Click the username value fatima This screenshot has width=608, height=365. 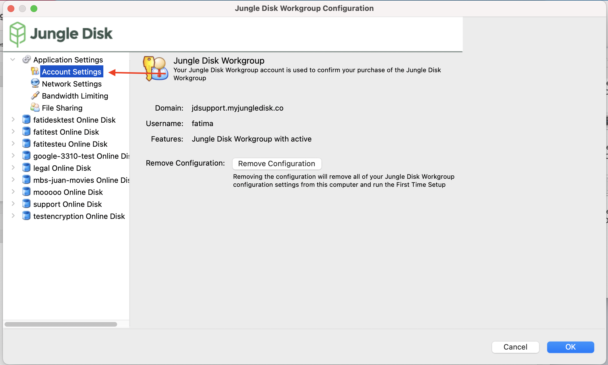[x=202, y=123]
